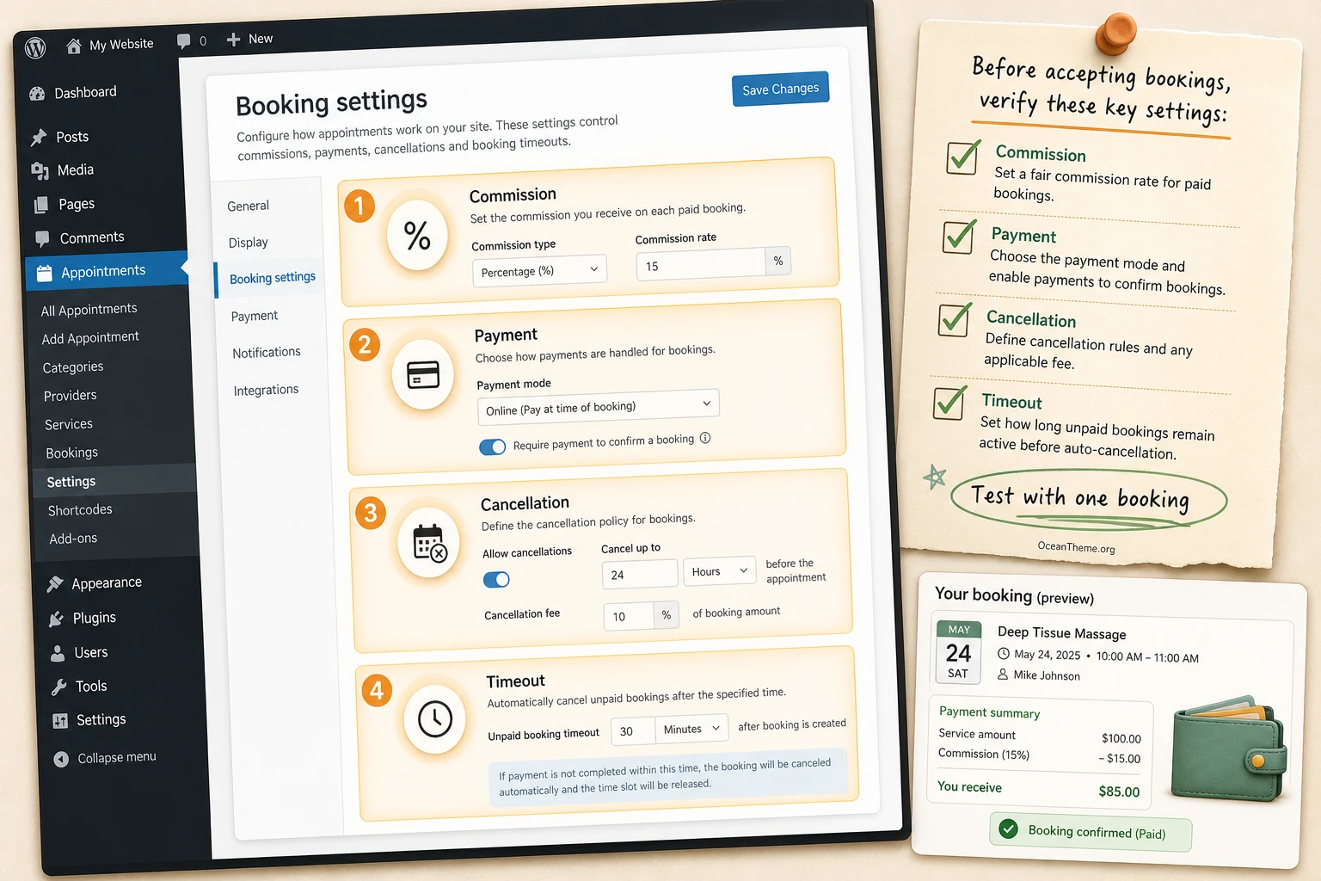Image resolution: width=1321 pixels, height=881 pixels.
Task: Click the Posts pin icon
Action: (39, 138)
